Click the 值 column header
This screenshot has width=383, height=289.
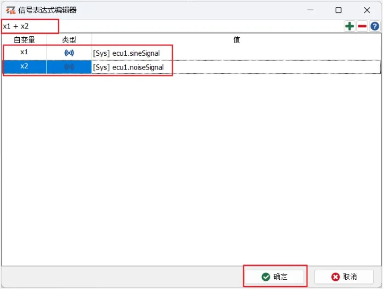[x=236, y=40]
